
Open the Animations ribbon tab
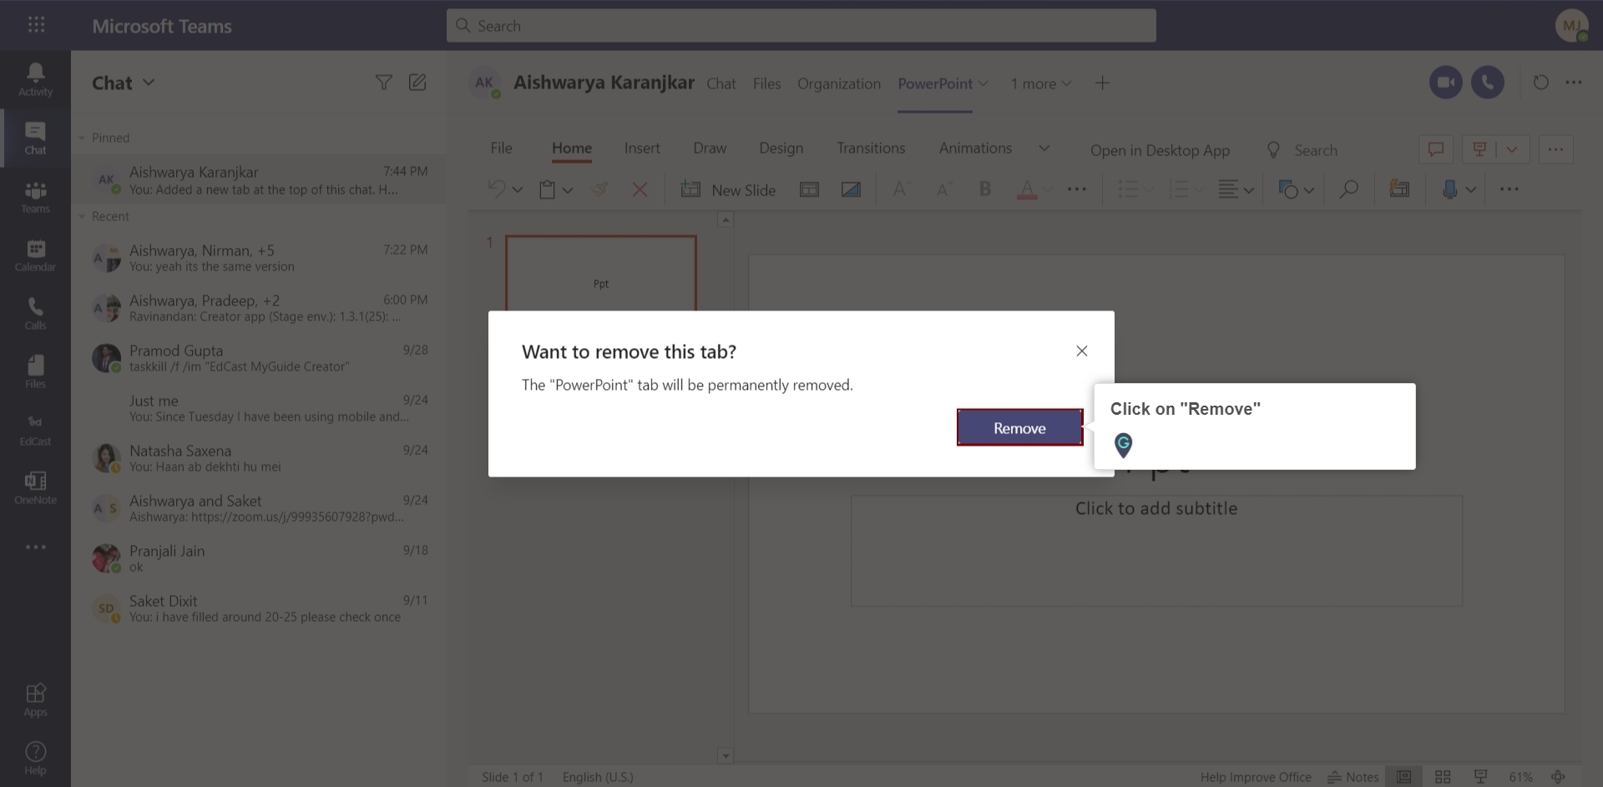click(975, 148)
